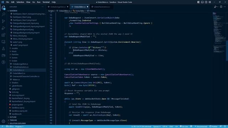Viewport: 228px width, 128px height.
Task: Open .gitignore in the file tree
Action: [x=16, y=89]
